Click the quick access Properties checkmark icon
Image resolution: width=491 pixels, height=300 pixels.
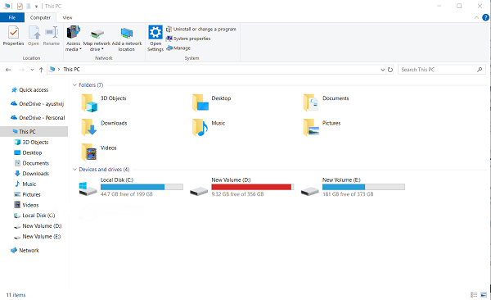(x=20, y=6)
